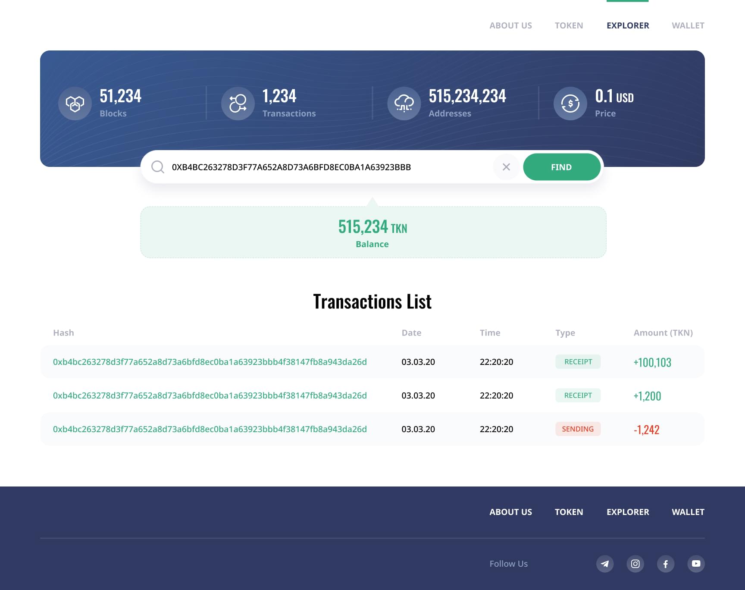Screen dimensions: 745x590
Task: Open the Token page in top navigation
Action: [x=569, y=25]
